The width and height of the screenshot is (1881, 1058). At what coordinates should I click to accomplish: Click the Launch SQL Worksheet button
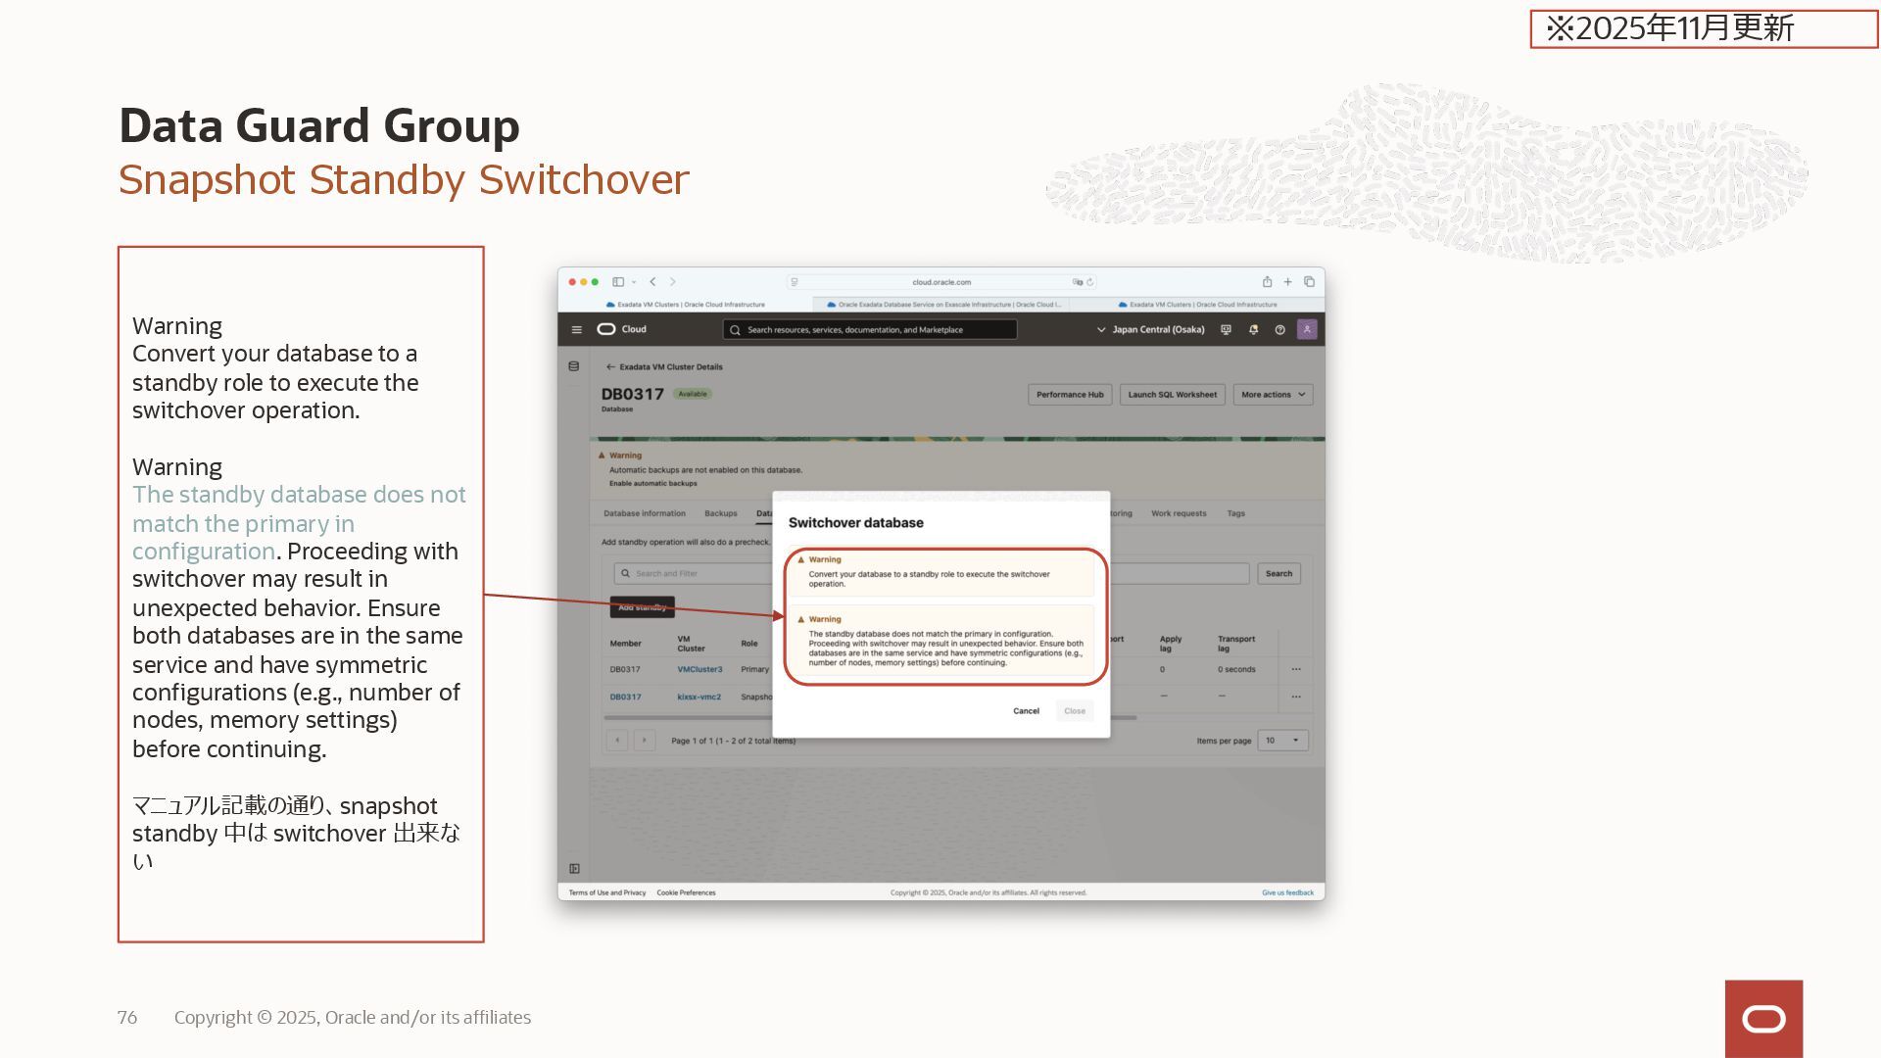coord(1172,395)
